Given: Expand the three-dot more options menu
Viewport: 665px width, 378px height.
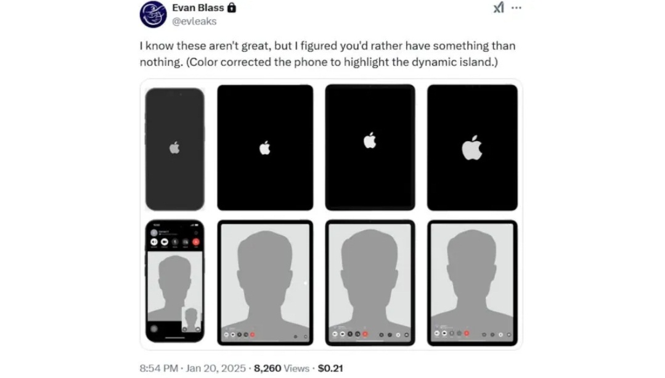Looking at the screenshot, I should [516, 8].
